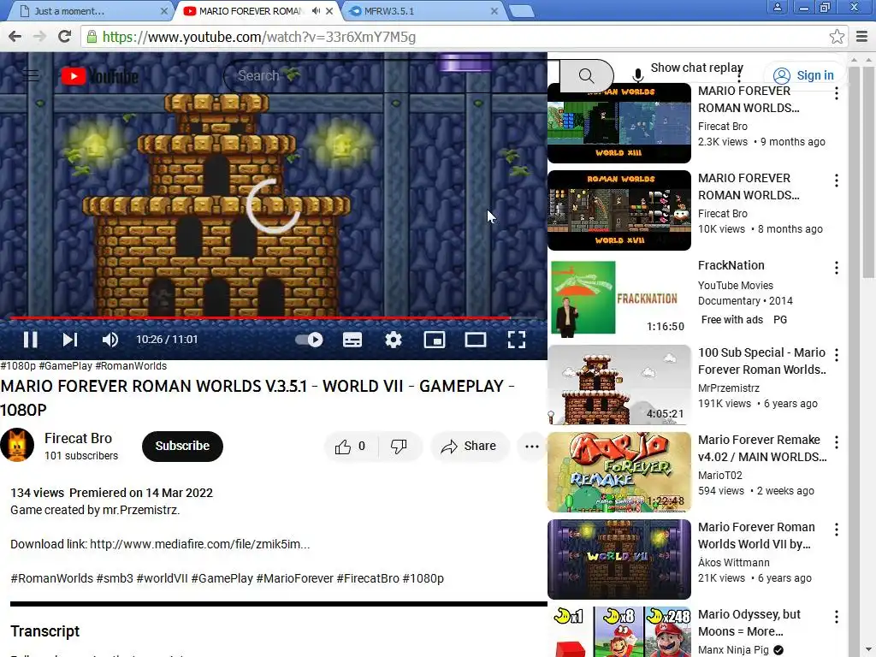
Task: Open options for World XVII video
Action: tap(837, 181)
